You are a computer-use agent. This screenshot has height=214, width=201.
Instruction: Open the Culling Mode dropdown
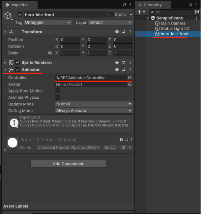(x=94, y=111)
